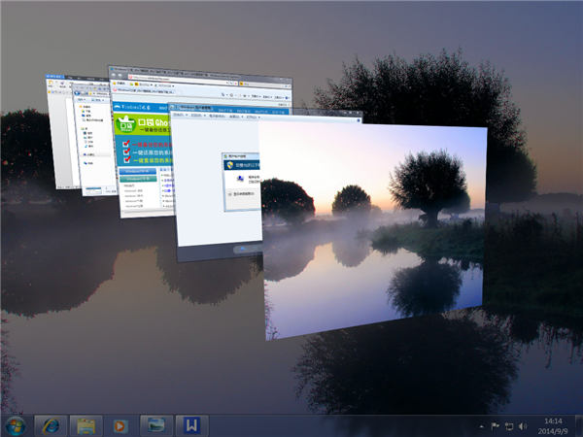
Task: Open the Windows Start menu orb
Action: pyautogui.click(x=16, y=425)
